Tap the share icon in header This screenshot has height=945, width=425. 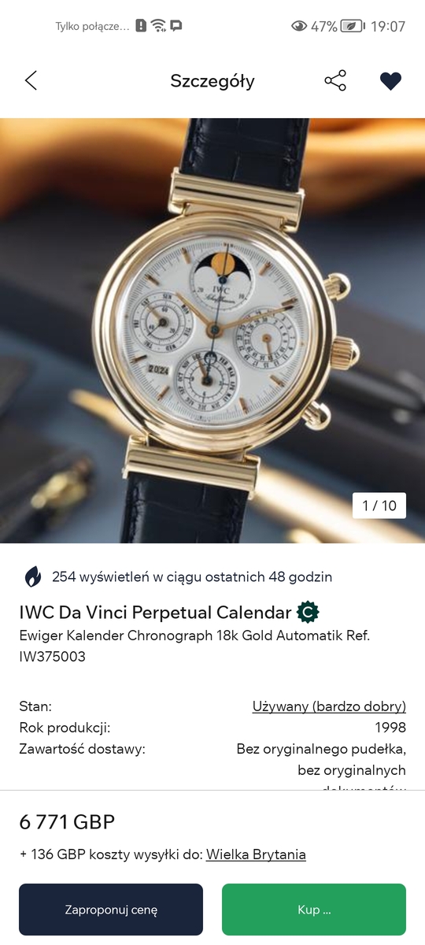click(x=335, y=80)
